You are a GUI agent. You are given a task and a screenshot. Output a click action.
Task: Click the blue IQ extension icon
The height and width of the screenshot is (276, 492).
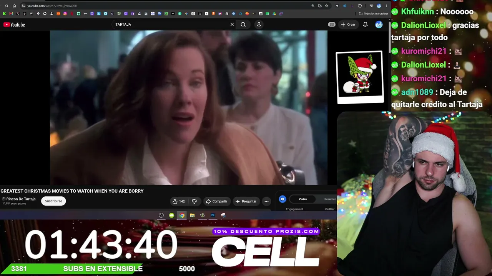[x=283, y=199]
